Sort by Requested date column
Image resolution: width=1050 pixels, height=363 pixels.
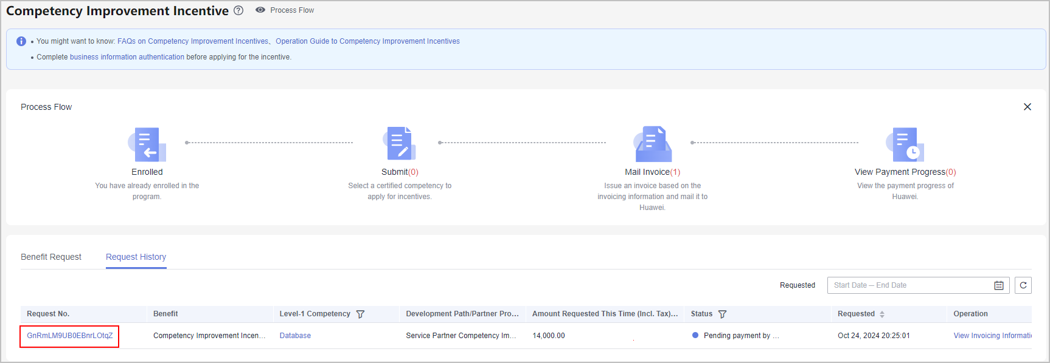pyautogui.click(x=882, y=314)
